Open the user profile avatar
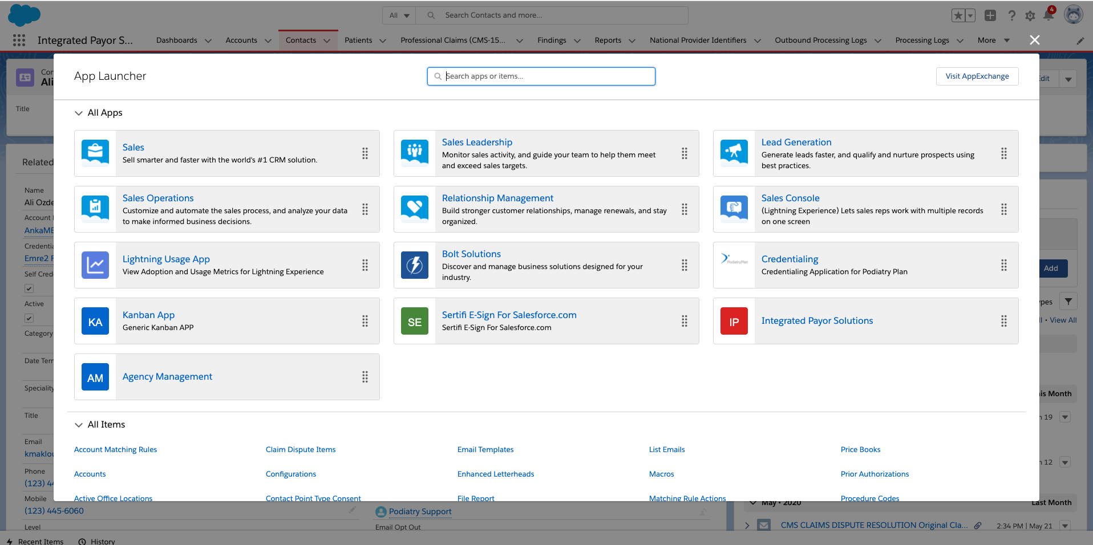 pos(1074,15)
